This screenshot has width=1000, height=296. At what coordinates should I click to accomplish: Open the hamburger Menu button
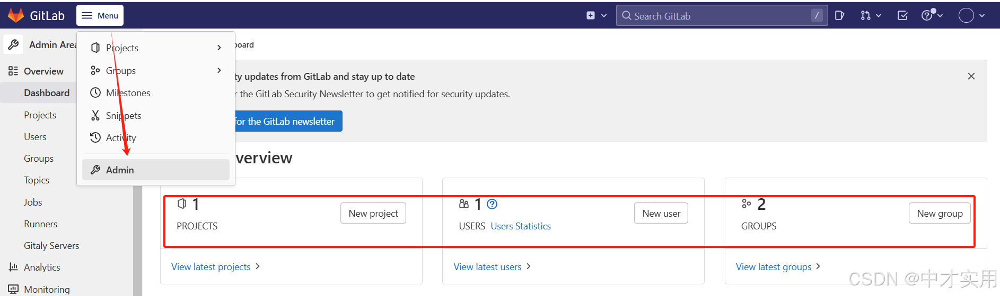pyautogui.click(x=100, y=15)
